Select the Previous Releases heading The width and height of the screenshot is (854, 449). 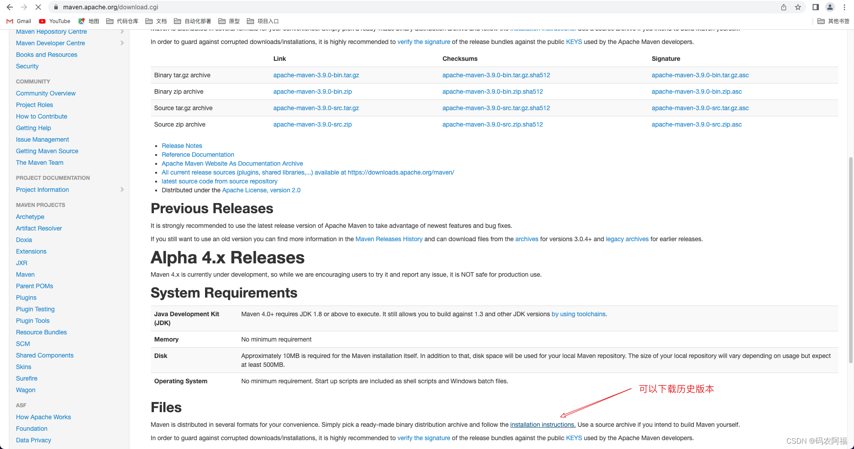tap(212, 208)
